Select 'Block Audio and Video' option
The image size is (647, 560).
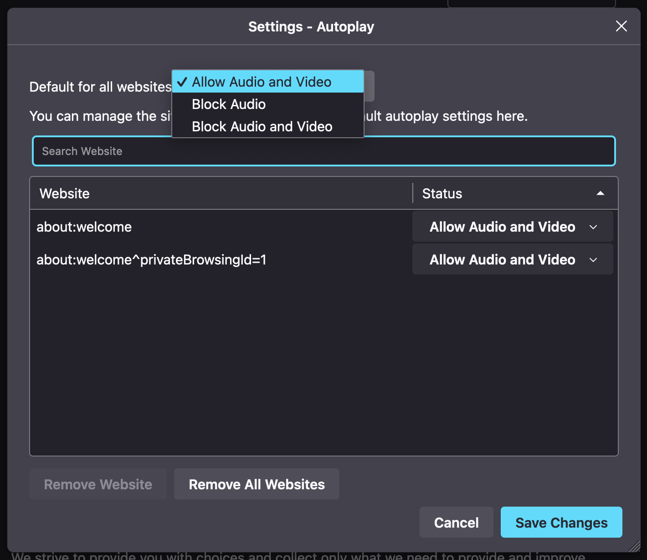262,126
